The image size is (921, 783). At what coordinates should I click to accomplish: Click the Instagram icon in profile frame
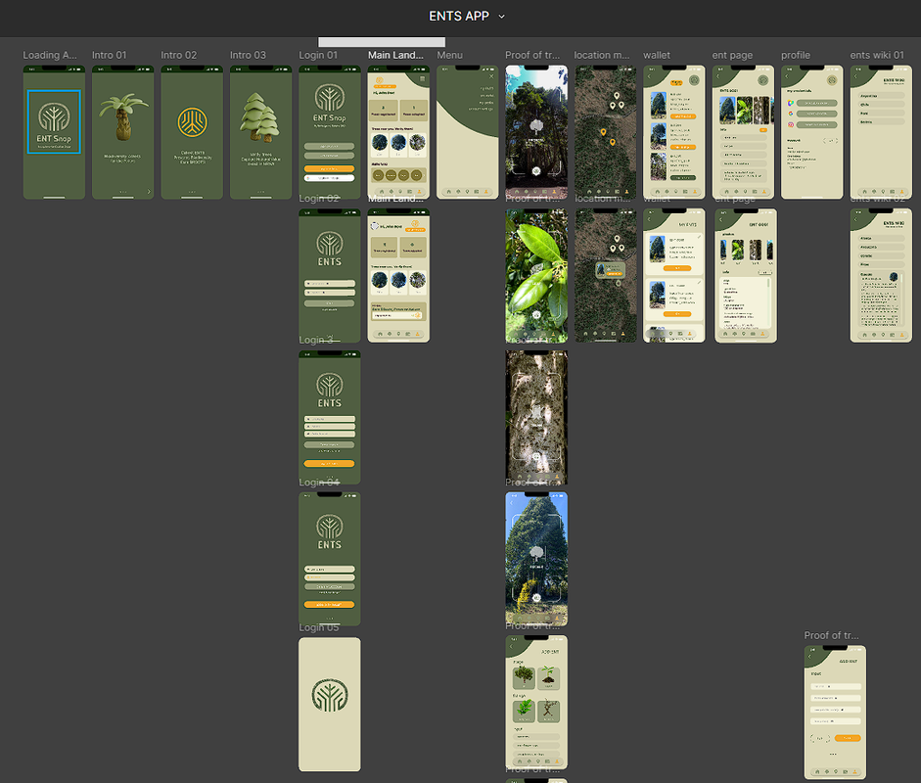[x=791, y=124]
